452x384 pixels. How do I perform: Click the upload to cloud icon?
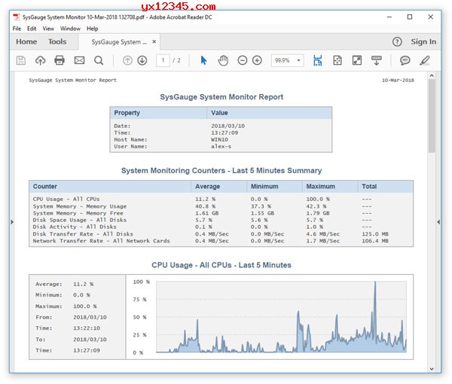click(40, 60)
